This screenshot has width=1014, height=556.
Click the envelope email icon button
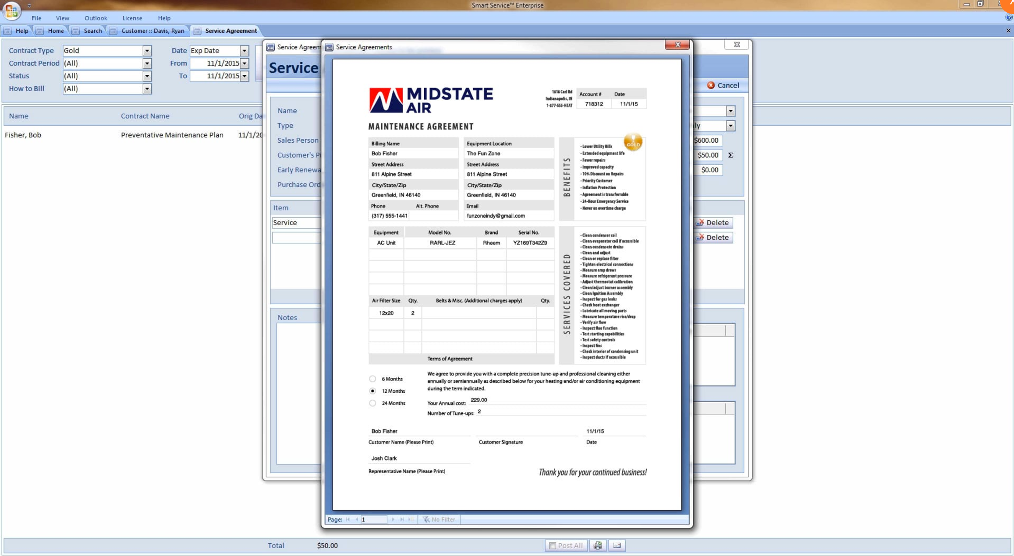click(x=617, y=545)
